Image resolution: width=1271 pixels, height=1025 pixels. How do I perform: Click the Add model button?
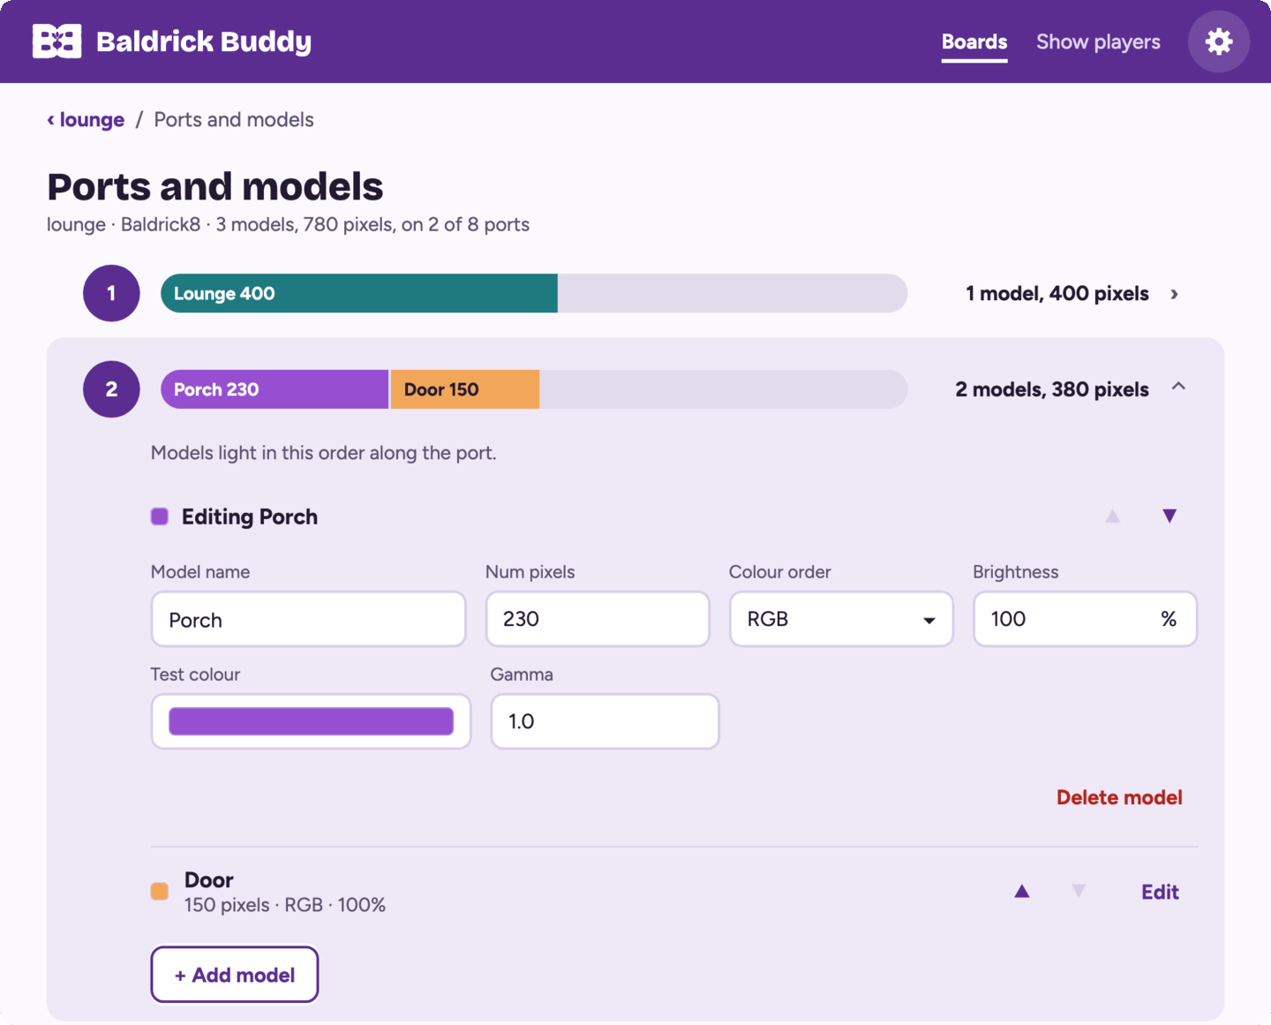coord(235,975)
